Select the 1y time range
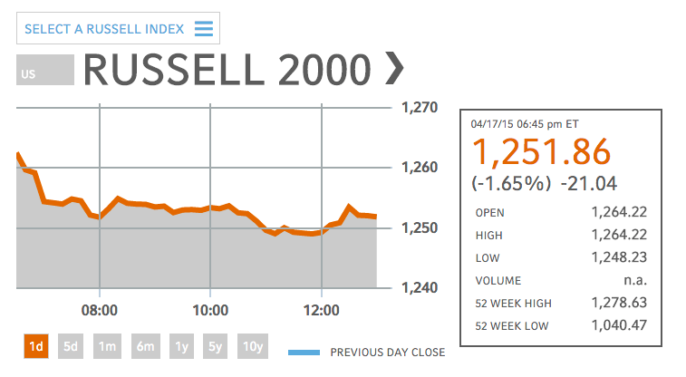 tap(179, 346)
